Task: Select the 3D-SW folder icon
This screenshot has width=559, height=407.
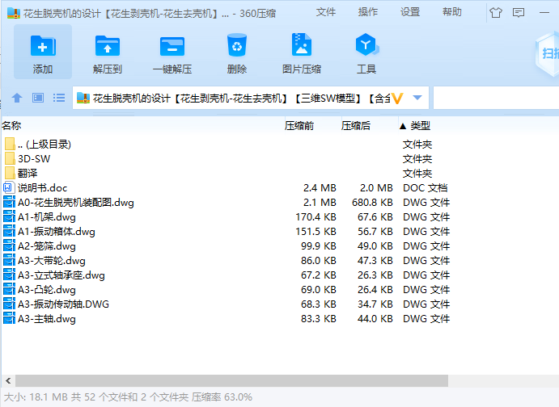Action: pos(10,158)
